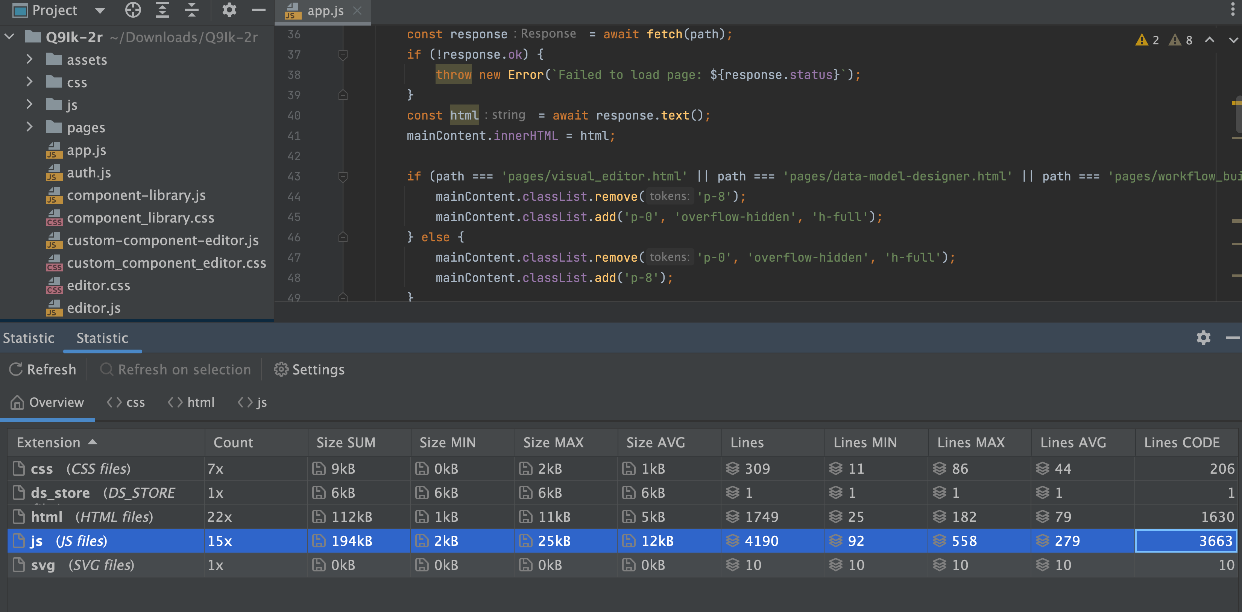Screen dimensions: 1242x612
Task: Open Statistic Settings button
Action: (309, 369)
